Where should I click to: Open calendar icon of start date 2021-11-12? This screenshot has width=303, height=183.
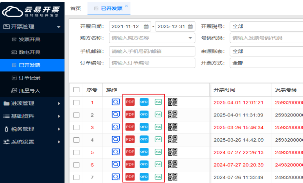146,27
